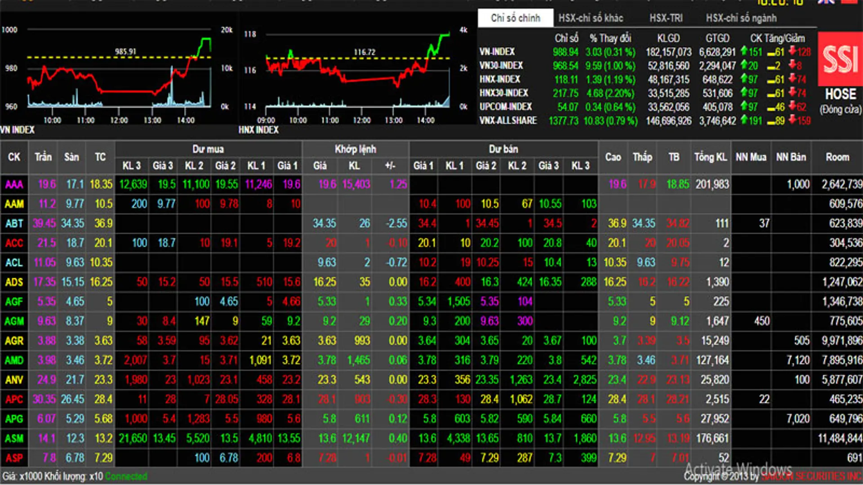863x485 pixels.
Task: Click the UK flag language icon
Action: coord(826,2)
